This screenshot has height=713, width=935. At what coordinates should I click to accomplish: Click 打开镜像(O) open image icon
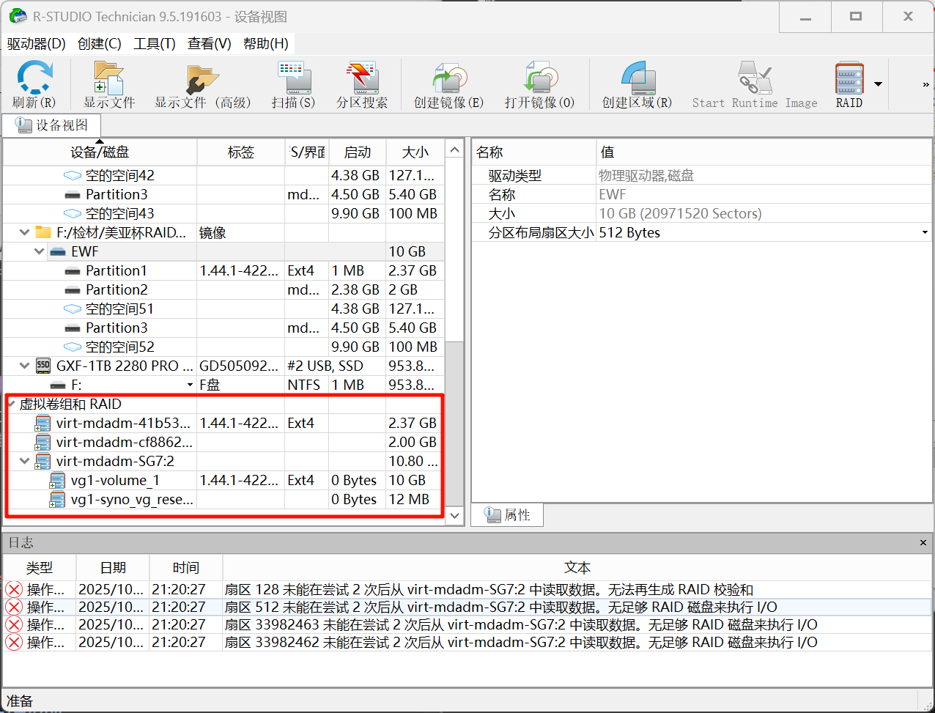tap(539, 78)
